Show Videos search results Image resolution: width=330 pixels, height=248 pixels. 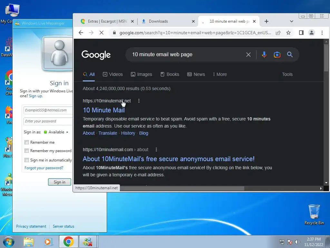113,75
